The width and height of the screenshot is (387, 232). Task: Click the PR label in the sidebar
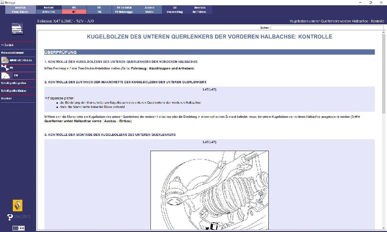(x=11, y=68)
